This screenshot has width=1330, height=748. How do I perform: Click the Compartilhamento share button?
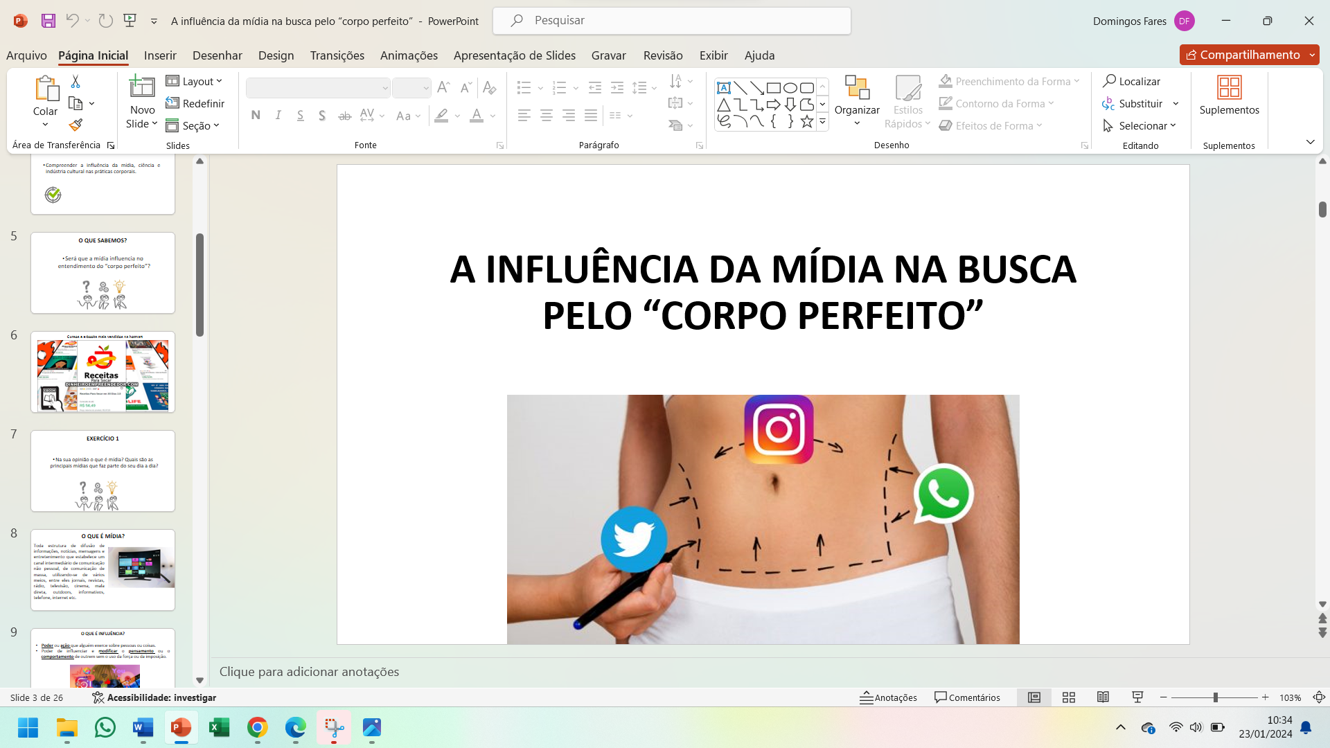1243,55
